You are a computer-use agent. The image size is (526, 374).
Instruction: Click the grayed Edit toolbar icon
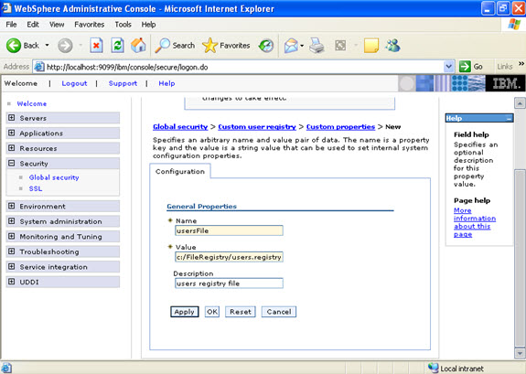(x=340, y=46)
